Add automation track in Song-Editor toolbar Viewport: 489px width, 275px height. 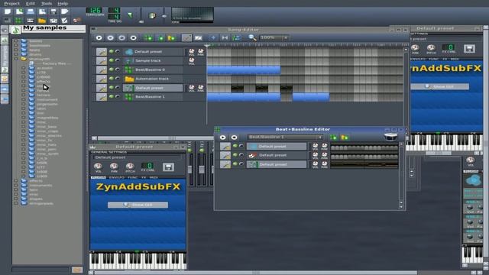point(171,37)
